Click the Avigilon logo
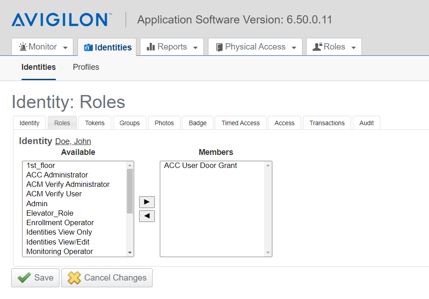The height and width of the screenshot is (299, 429). tap(62, 19)
